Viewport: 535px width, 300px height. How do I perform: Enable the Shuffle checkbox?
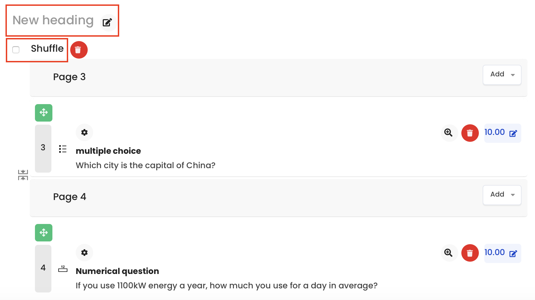(16, 50)
